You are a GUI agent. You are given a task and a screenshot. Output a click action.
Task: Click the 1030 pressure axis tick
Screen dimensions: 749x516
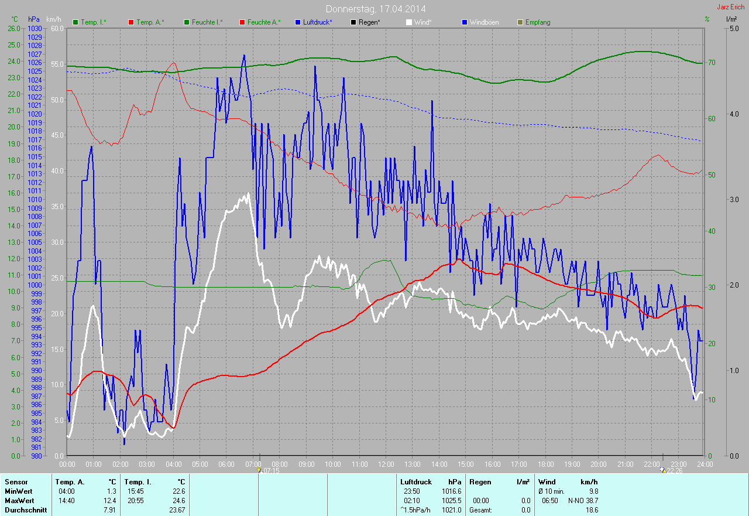(35, 28)
